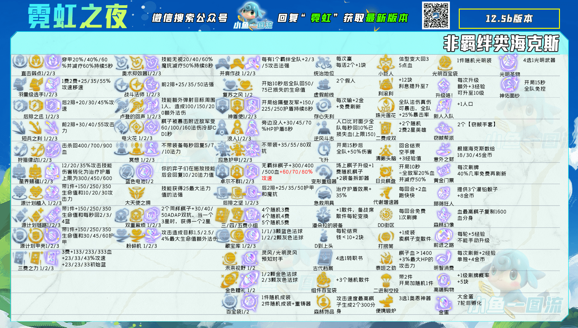This screenshot has height=328, width=578.
Task: Click the 森林饰品 augment icon
Action: [324, 302]
